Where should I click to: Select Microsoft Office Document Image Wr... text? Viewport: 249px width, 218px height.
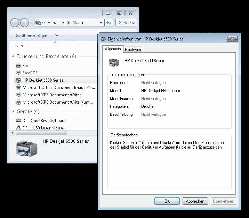click(x=59, y=88)
